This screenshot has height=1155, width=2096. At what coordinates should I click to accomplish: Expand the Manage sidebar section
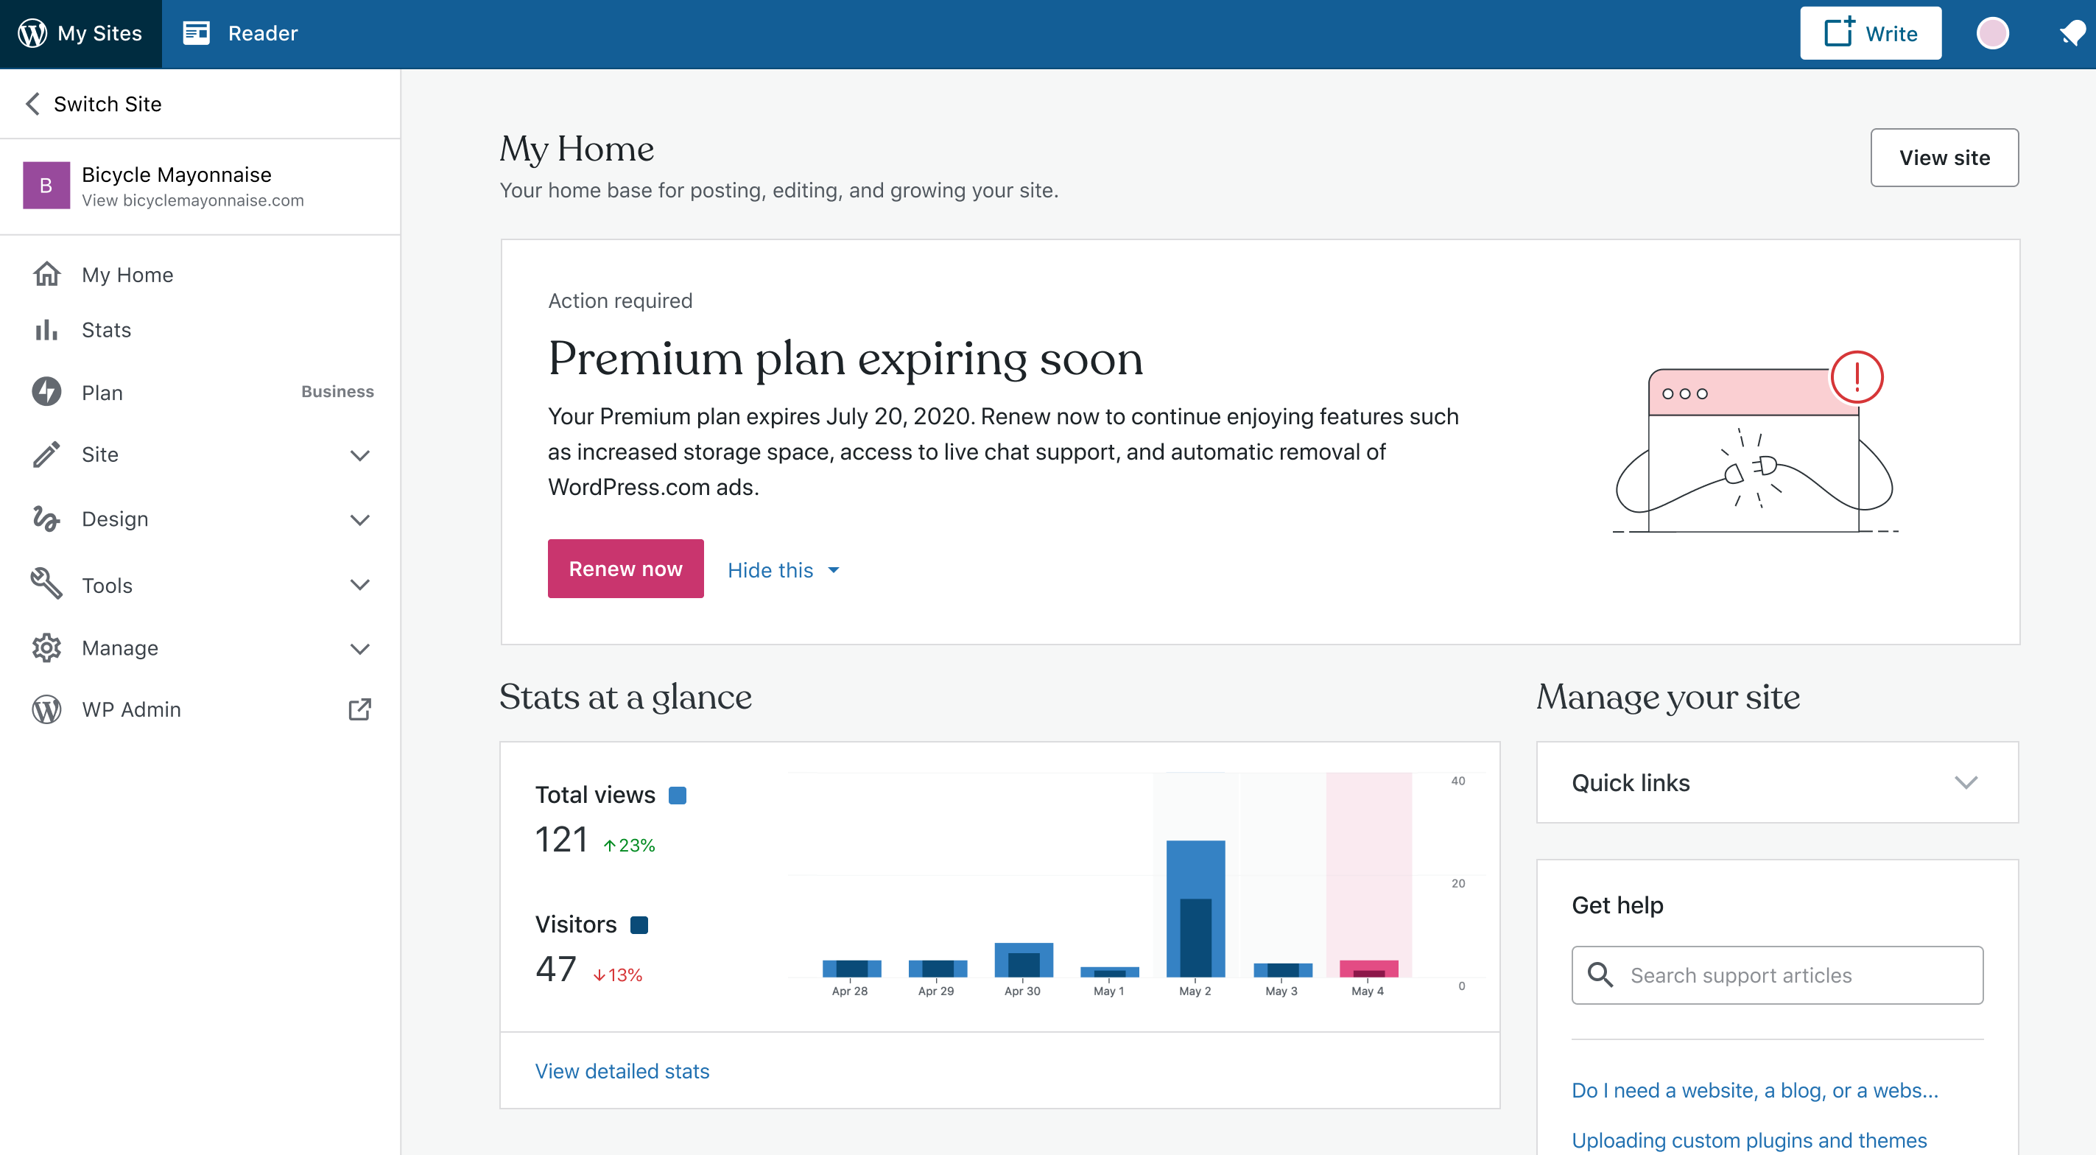click(359, 649)
